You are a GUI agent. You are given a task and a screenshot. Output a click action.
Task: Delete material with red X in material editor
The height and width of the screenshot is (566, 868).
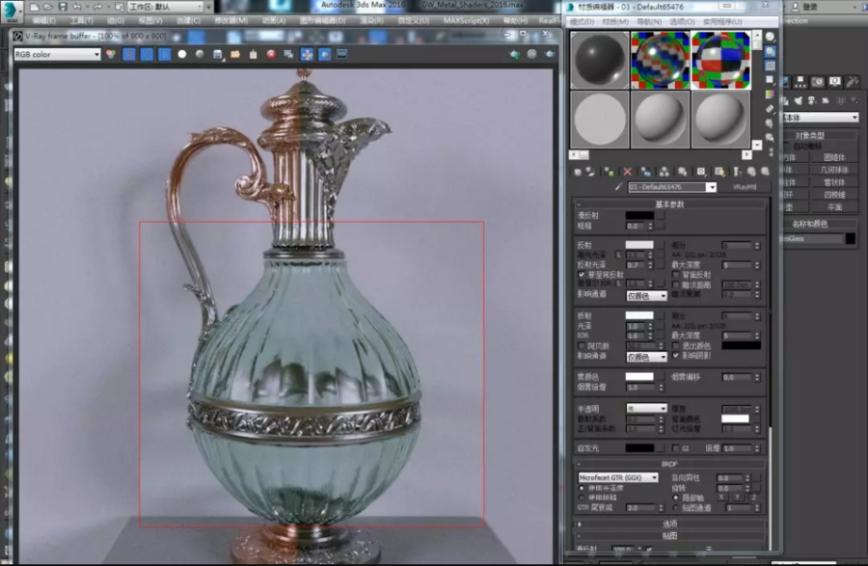click(627, 172)
